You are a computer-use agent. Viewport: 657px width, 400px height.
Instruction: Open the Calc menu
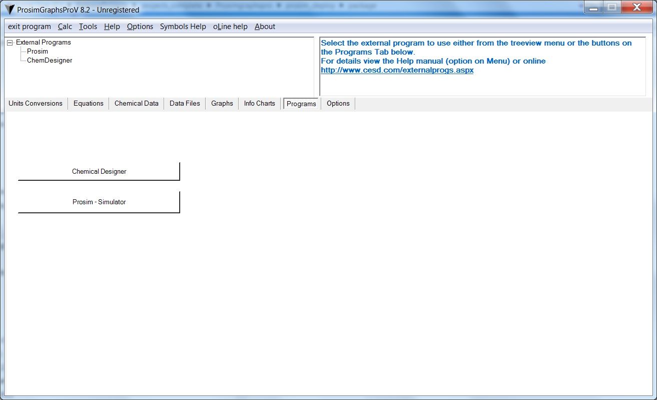(65, 27)
